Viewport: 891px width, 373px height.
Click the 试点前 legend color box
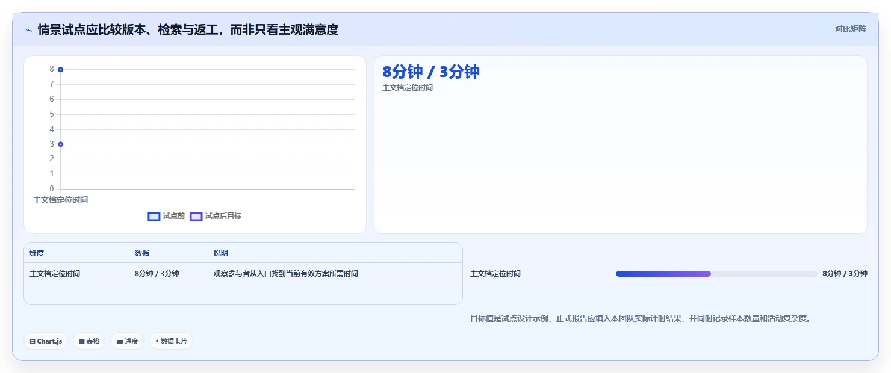click(154, 217)
